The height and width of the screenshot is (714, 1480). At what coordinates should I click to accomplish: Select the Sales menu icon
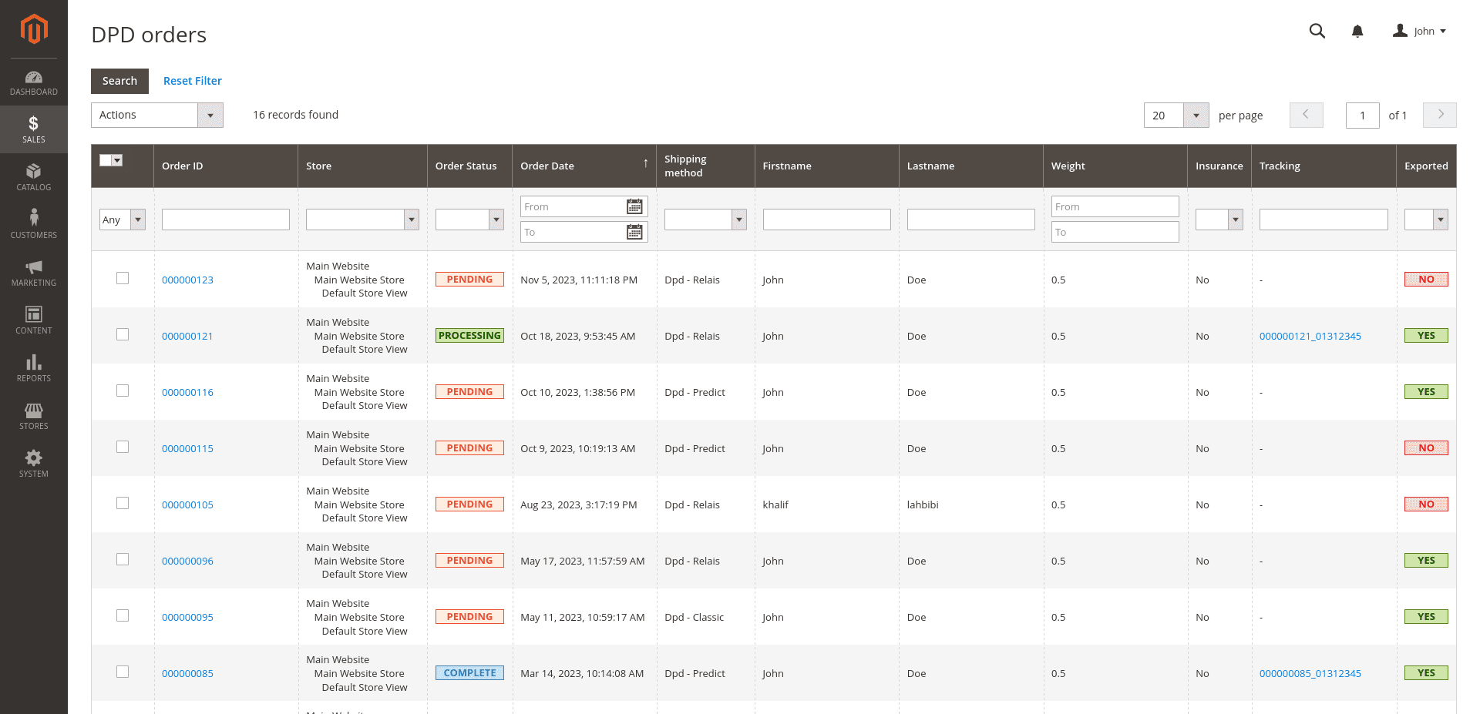pos(33,123)
